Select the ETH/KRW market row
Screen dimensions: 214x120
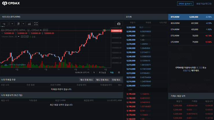click(191, 29)
